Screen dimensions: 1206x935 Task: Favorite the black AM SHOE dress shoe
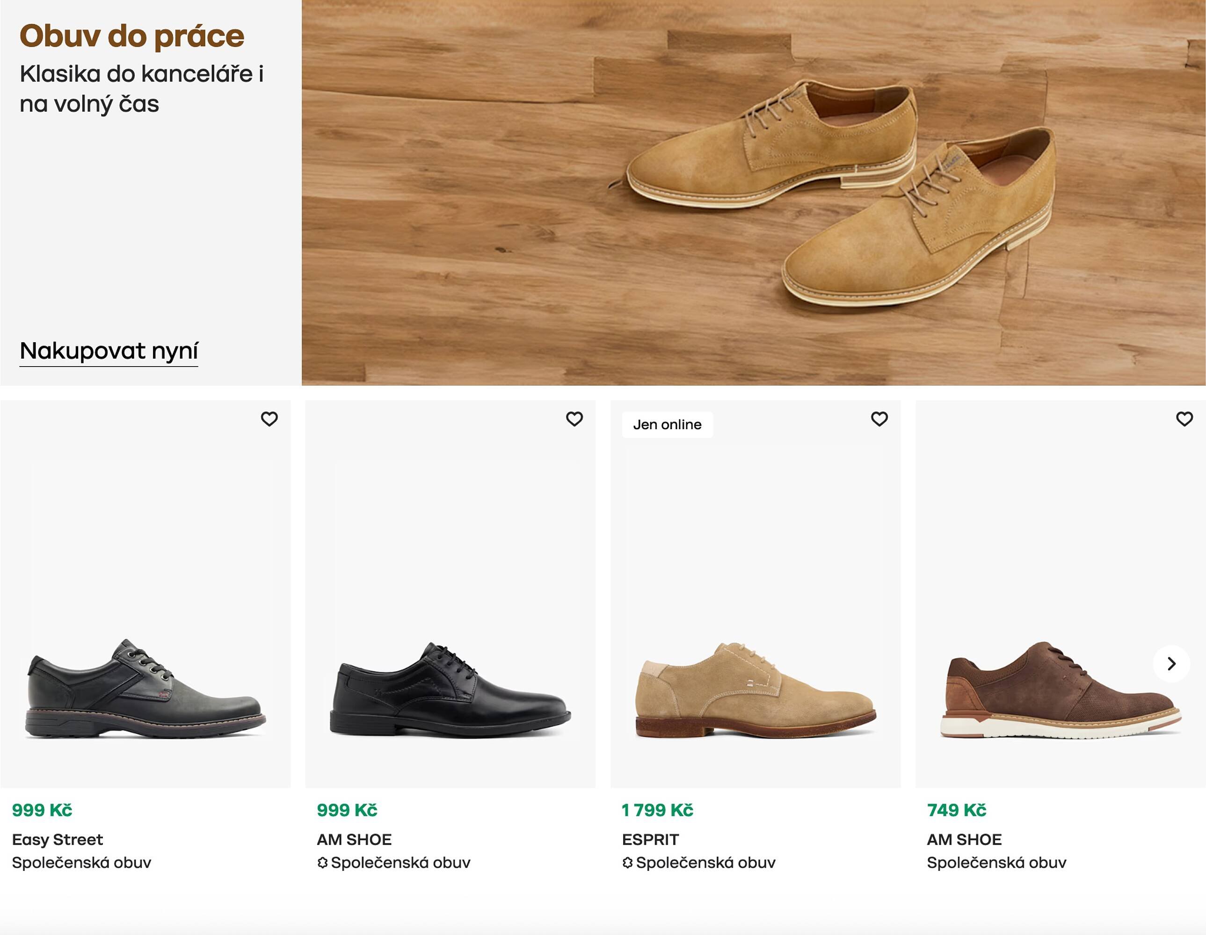pyautogui.click(x=574, y=419)
